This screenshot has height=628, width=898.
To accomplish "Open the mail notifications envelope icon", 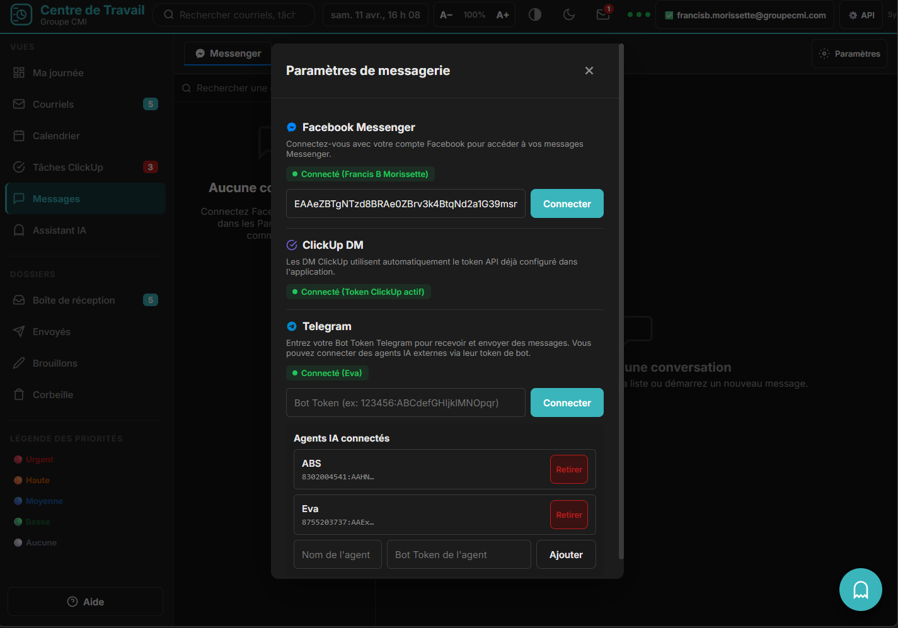I will click(603, 14).
